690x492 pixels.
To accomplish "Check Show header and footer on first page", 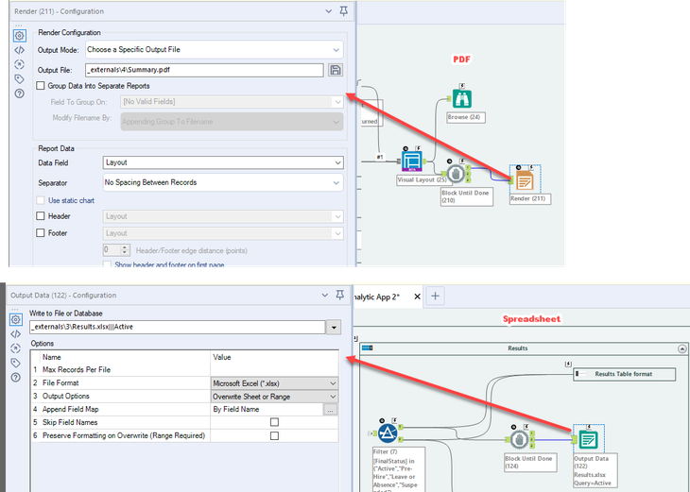I will coord(107,264).
